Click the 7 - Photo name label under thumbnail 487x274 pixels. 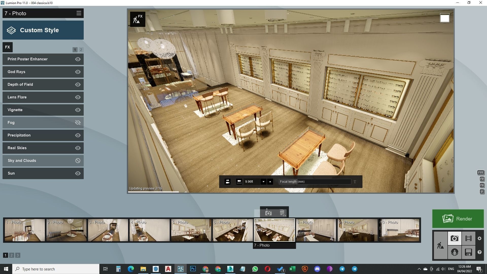pyautogui.click(x=274, y=245)
